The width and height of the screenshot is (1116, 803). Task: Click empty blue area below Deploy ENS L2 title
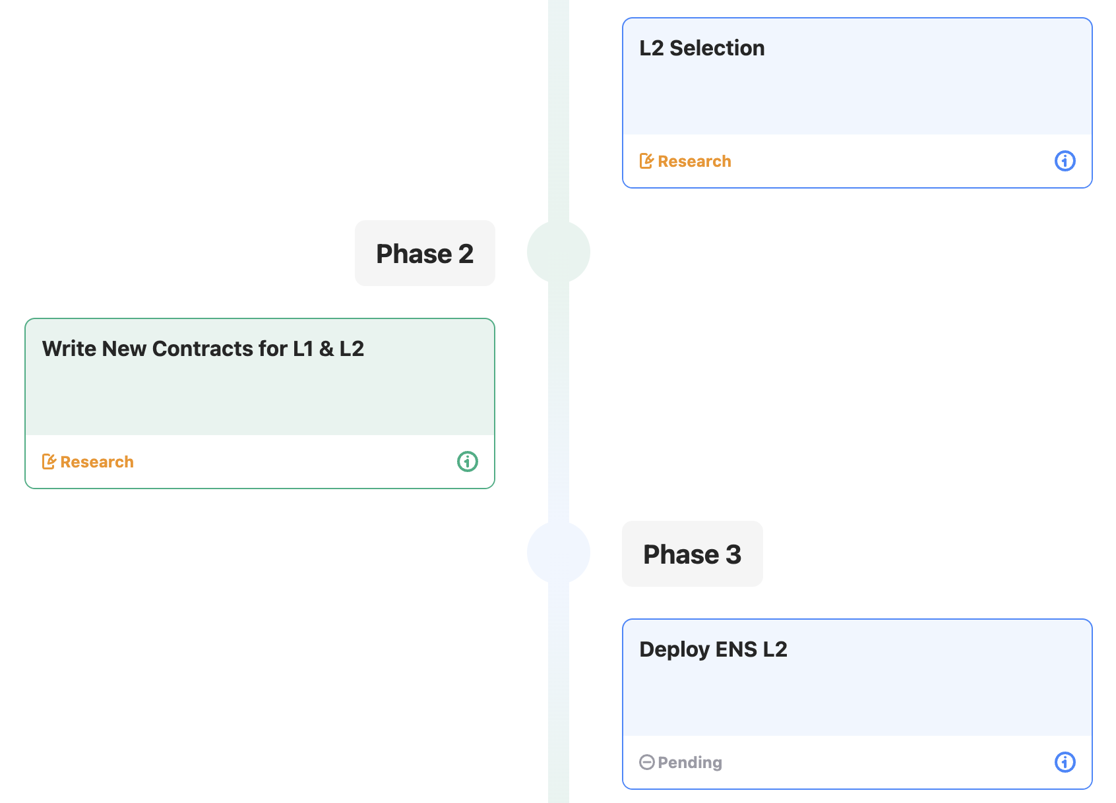tap(856, 699)
